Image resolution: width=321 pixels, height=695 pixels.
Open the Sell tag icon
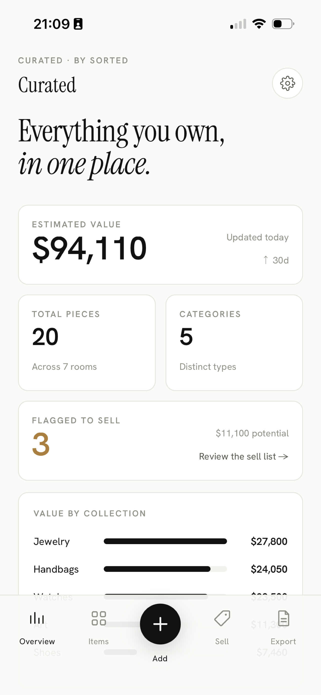[222, 618]
